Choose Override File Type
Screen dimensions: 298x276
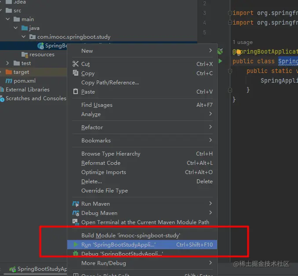142,190
